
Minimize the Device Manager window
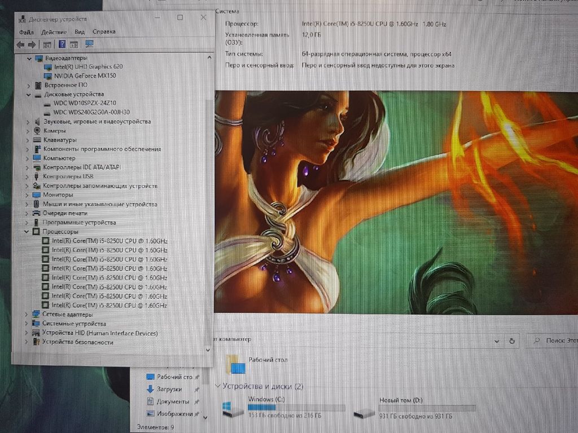pos(157,17)
